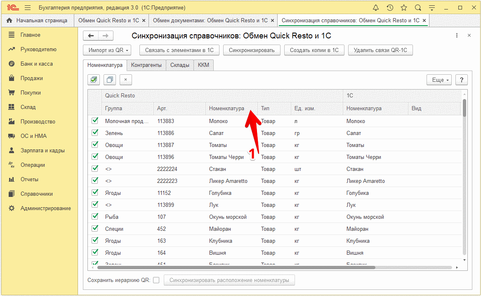Open Отчеты chart icon
Viewport: 481px width, 296px height.
pyautogui.click(x=12, y=179)
